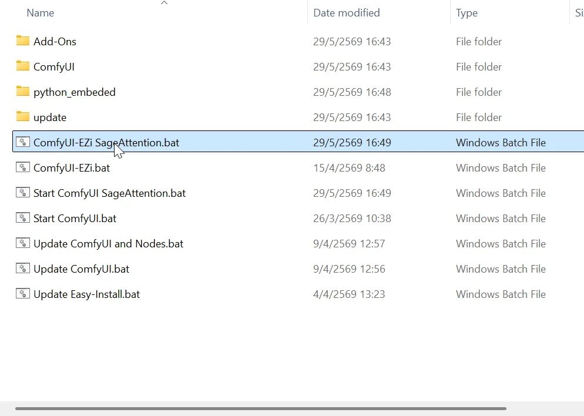Screen dimensions: 584x416
Task: Toggle the sort arrow above Name
Action: [164, 3]
